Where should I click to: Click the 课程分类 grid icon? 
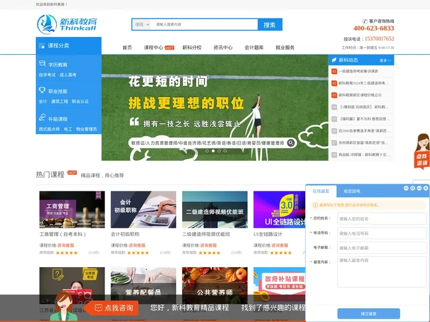click(x=41, y=45)
